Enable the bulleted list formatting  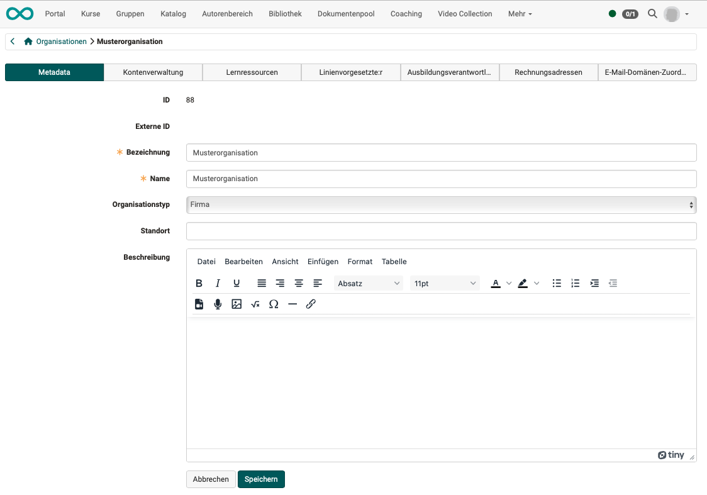click(x=557, y=283)
